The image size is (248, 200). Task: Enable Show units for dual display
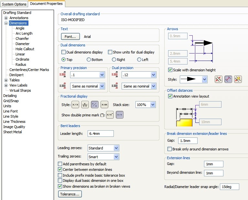110,52
